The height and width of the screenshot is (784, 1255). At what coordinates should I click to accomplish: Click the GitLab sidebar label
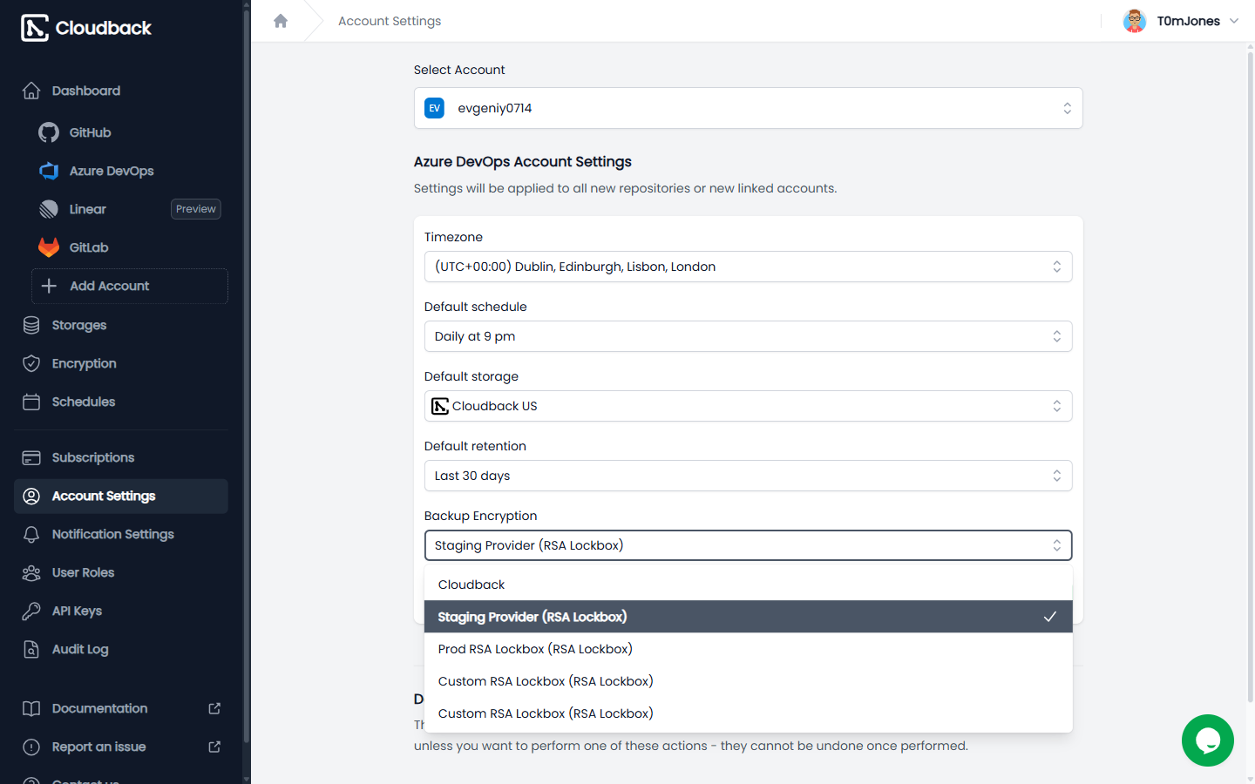(x=89, y=247)
